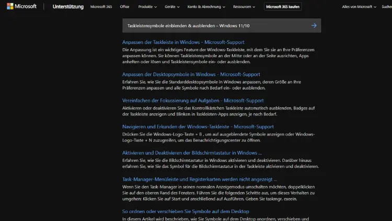The image size is (392, 221).
Task: Open result Anpassen der Desktopsymbole in Windows
Action: (x=191, y=74)
